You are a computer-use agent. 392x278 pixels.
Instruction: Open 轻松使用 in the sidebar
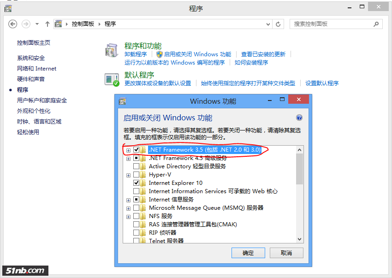(28, 132)
